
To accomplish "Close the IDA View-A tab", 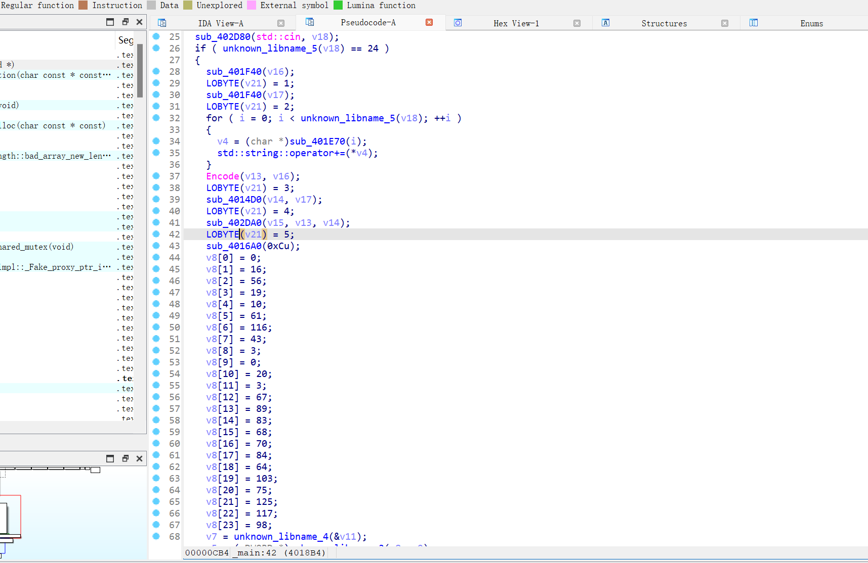I will point(281,23).
